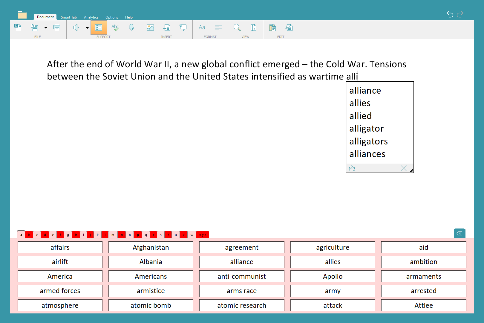This screenshot has height=323, width=484.
Task: Select the red 'xyz' wordbank tab
Action: pos(203,235)
